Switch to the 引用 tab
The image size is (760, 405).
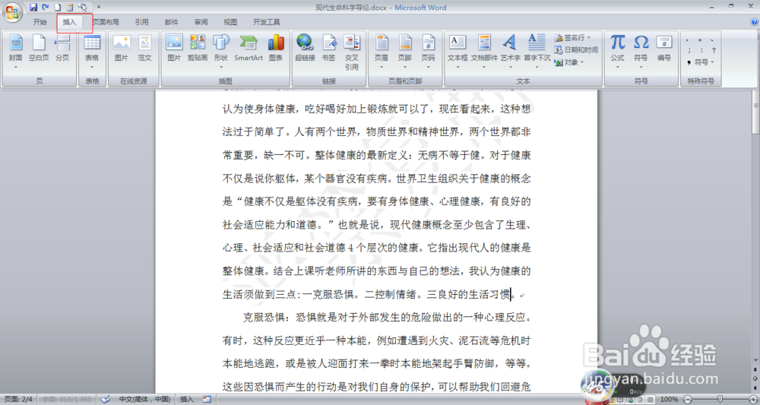[141, 22]
